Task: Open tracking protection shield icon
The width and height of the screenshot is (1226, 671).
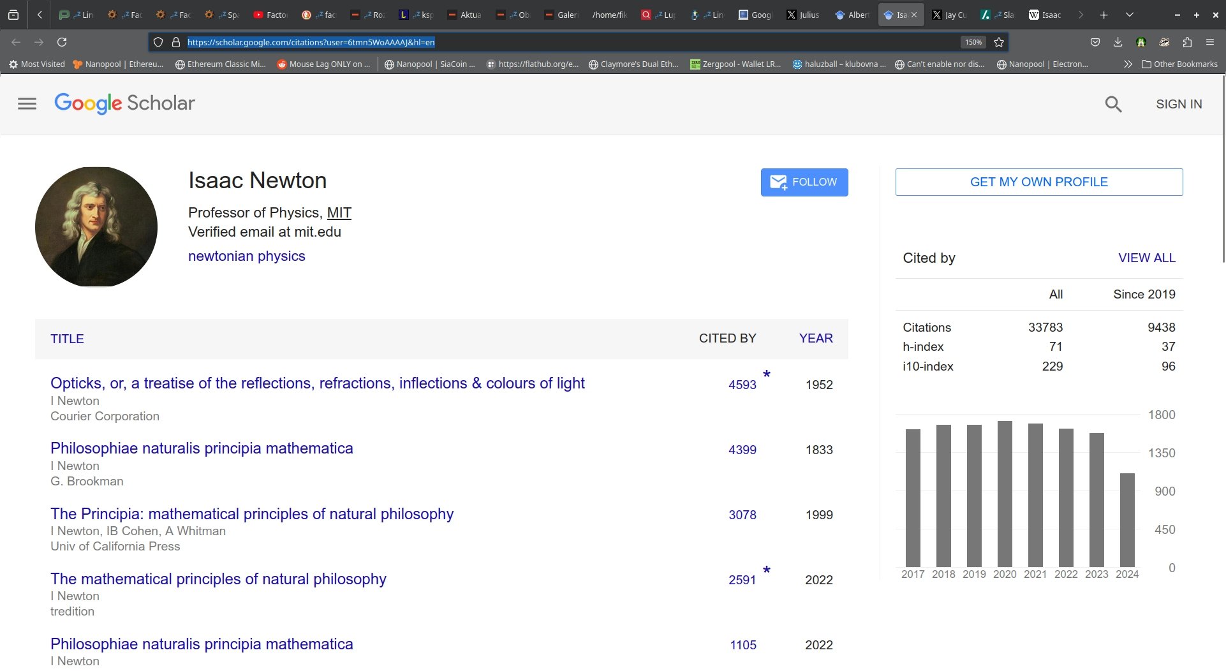Action: click(158, 42)
